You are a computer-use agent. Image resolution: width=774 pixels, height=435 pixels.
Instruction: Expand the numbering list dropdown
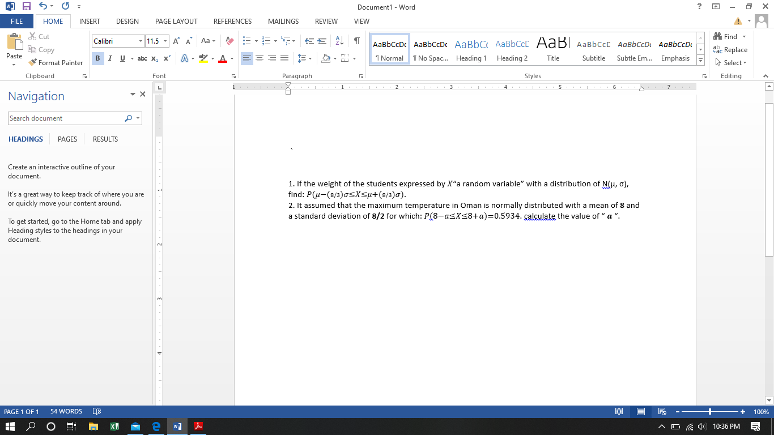coord(275,41)
